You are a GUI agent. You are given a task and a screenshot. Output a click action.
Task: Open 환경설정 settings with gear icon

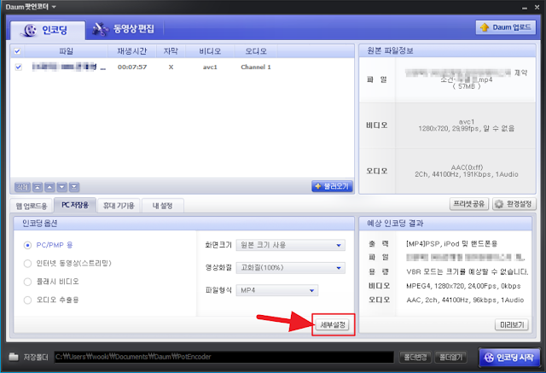coord(514,204)
